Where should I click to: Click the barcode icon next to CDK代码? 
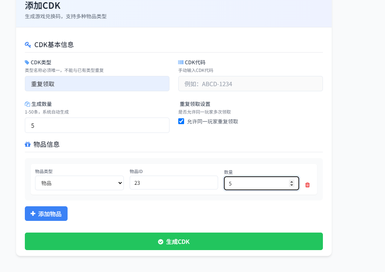pos(181,62)
